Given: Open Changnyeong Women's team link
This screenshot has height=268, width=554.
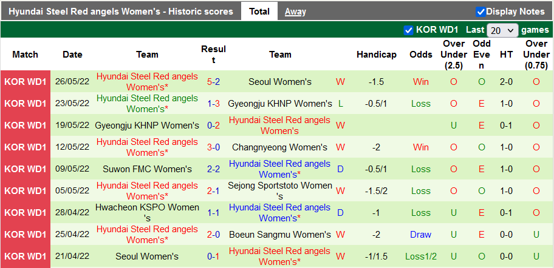Looking at the screenshot, I should click(x=280, y=147).
